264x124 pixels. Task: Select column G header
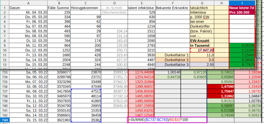(202, 3)
